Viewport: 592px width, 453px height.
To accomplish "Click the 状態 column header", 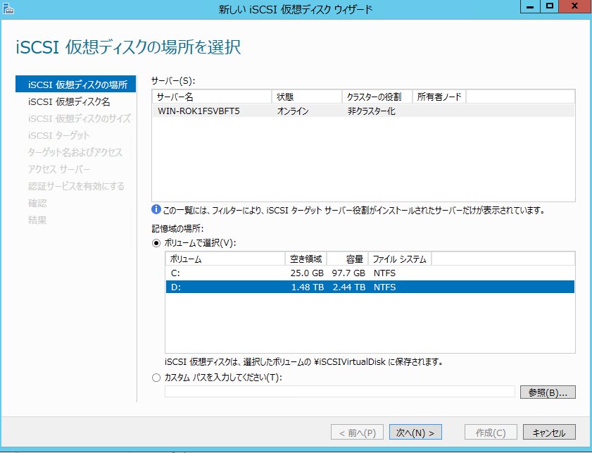I will 306,97.
